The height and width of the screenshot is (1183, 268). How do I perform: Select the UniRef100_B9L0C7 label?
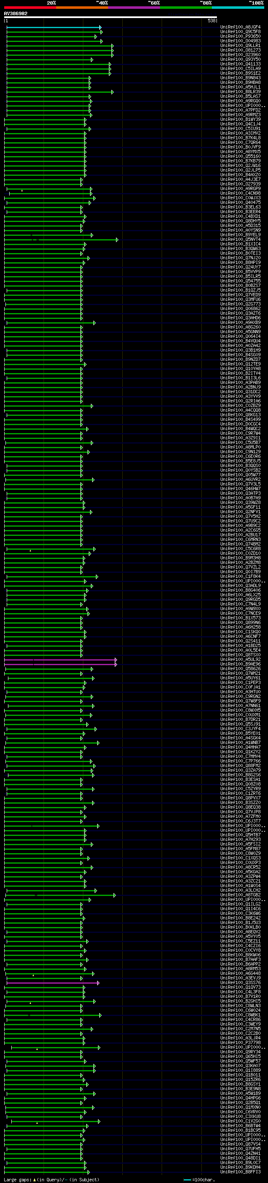240,1162
